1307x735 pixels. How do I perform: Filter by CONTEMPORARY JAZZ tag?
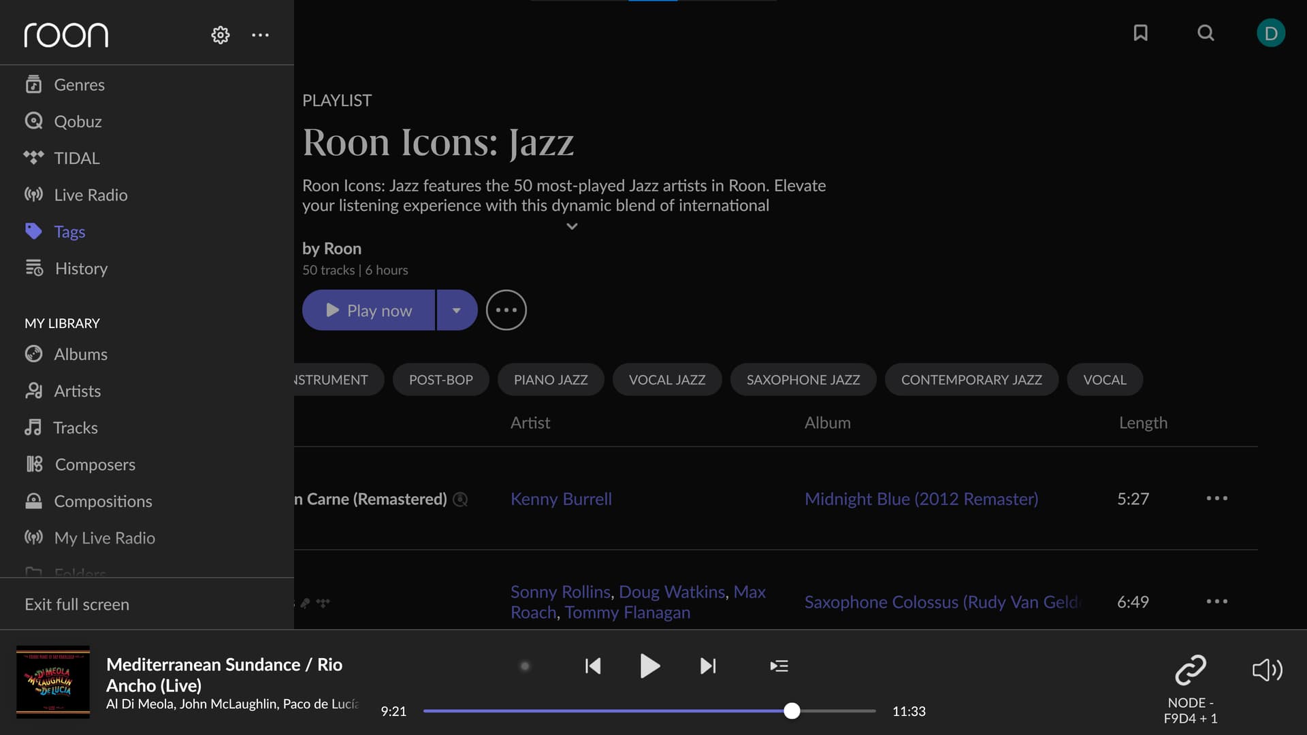click(x=971, y=380)
